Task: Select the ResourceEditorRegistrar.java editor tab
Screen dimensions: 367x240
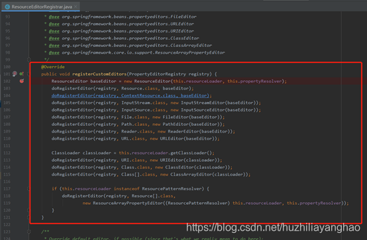Action: coord(40,7)
